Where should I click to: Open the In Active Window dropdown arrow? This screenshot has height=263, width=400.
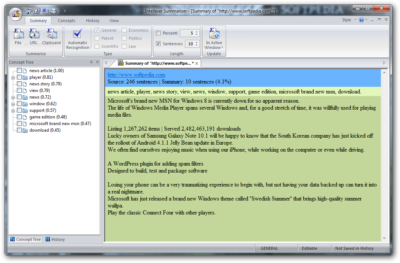click(222, 47)
